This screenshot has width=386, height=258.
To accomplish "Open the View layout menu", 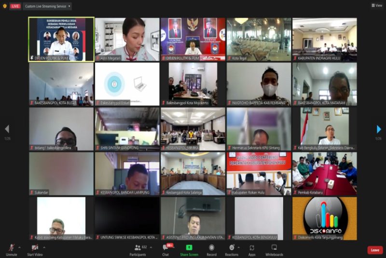I will [377, 5].
